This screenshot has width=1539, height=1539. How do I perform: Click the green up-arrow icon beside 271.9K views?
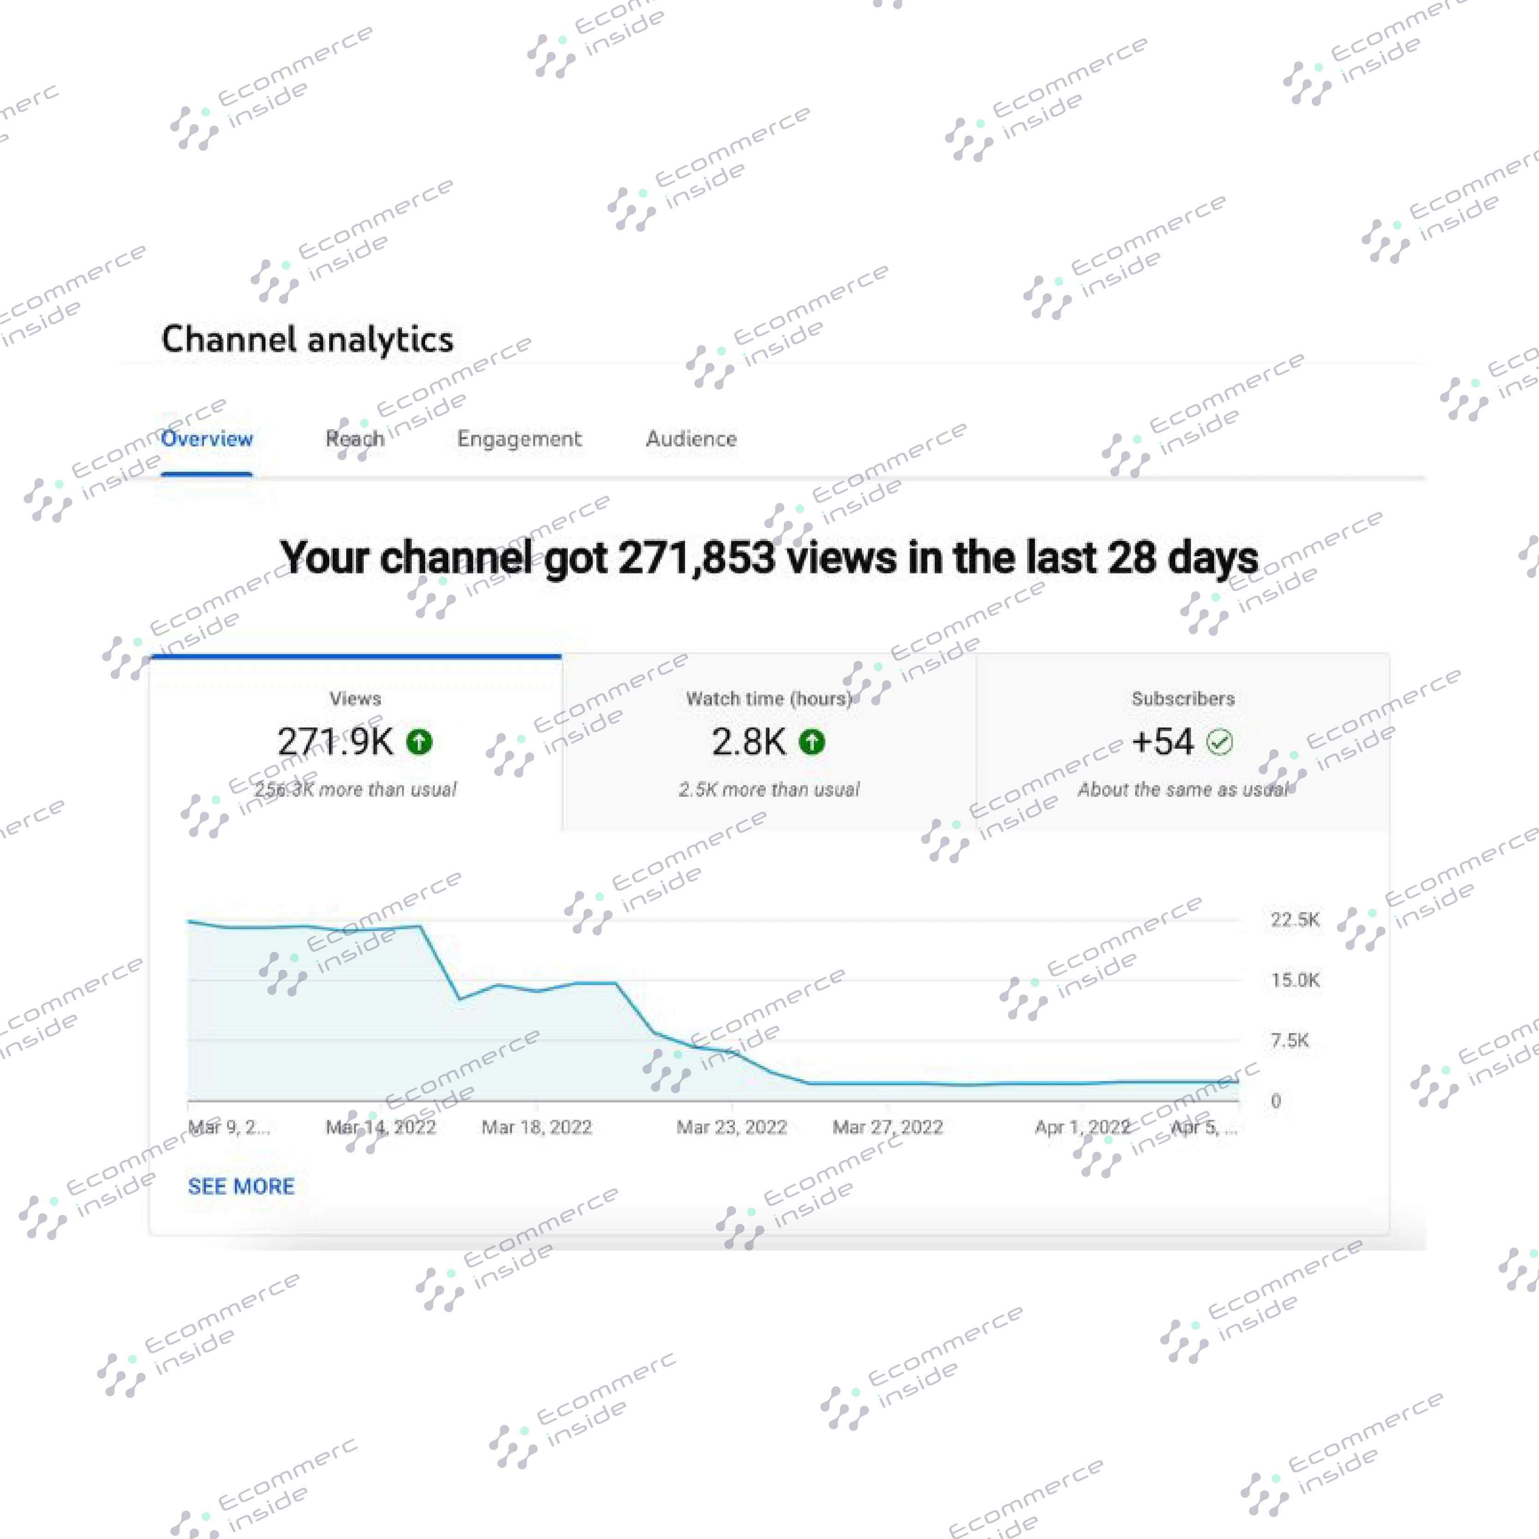click(x=419, y=742)
